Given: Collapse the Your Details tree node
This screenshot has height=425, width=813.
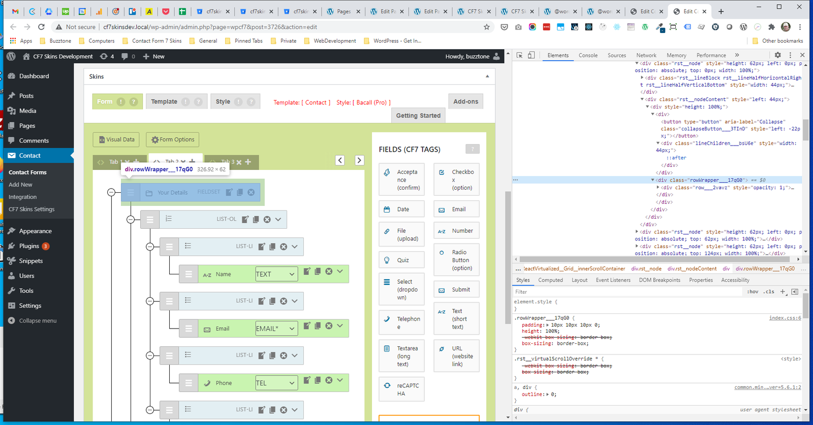Looking at the screenshot, I should tap(111, 192).
